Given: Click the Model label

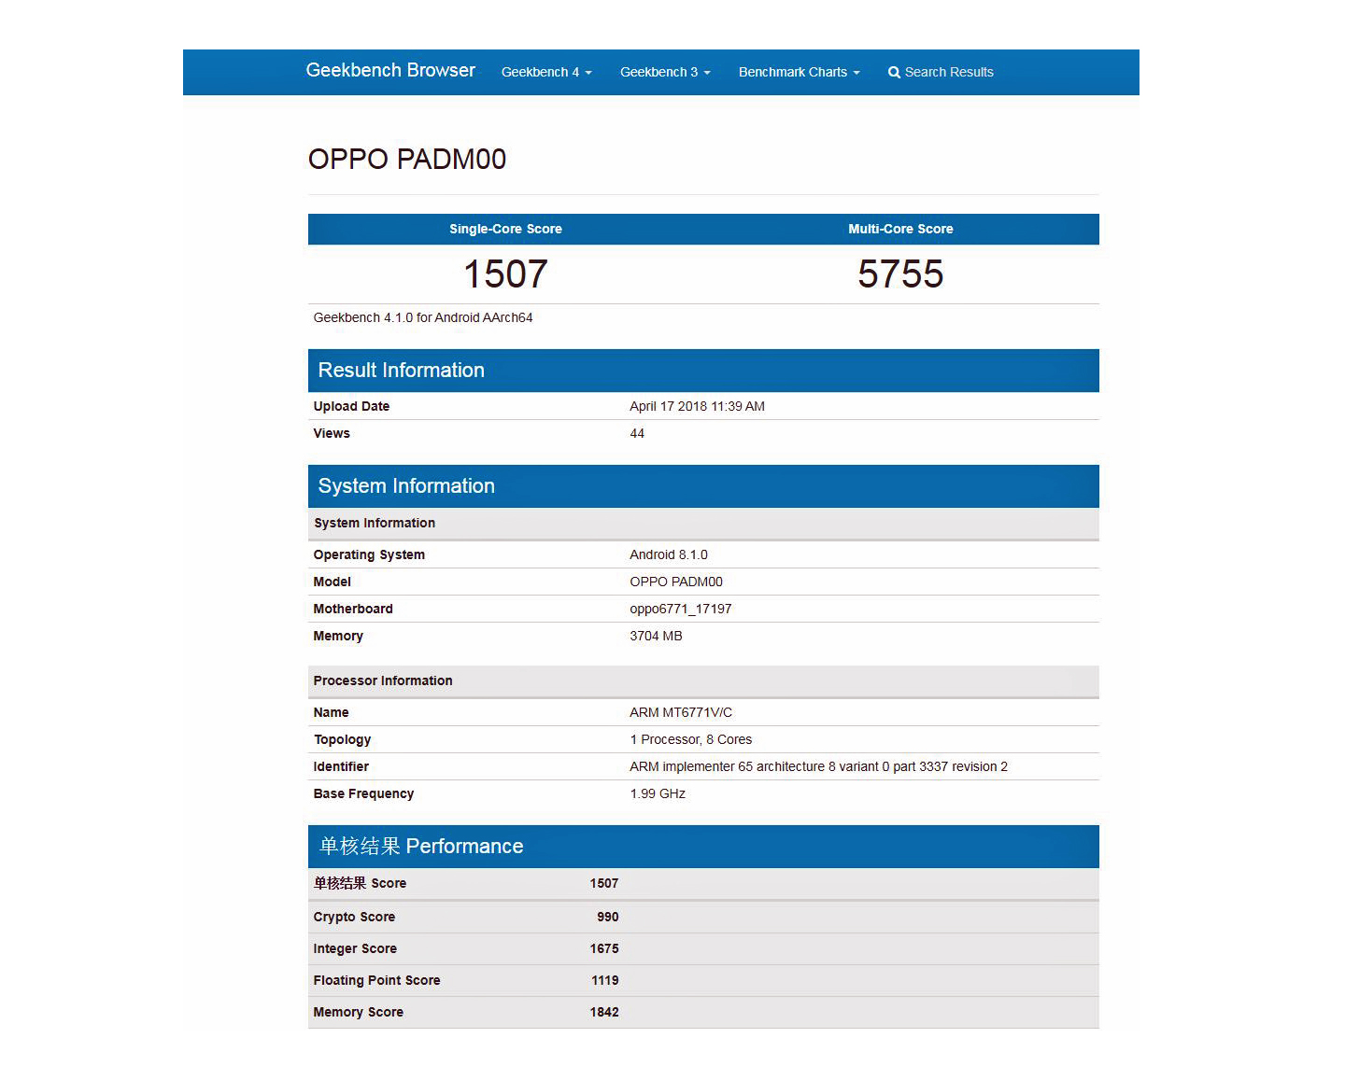Looking at the screenshot, I should [x=333, y=582].
